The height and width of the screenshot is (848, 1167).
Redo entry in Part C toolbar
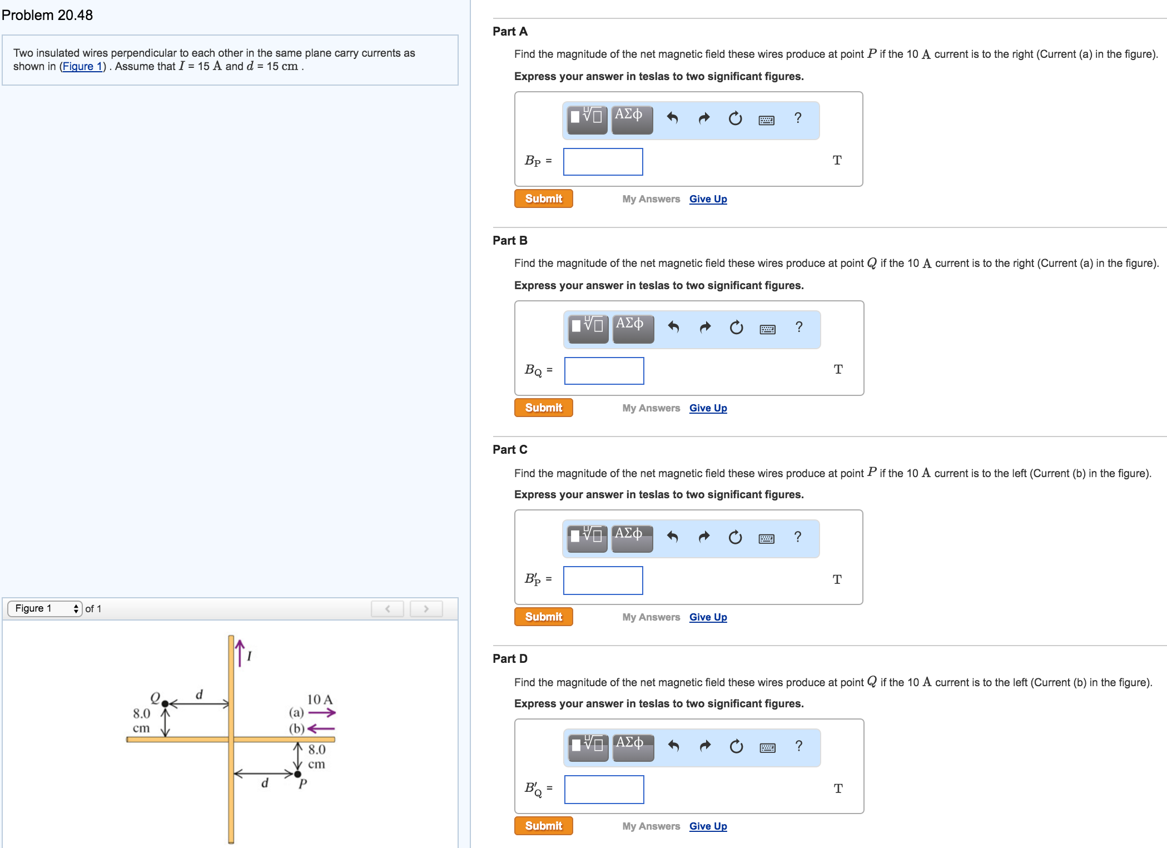(x=704, y=537)
